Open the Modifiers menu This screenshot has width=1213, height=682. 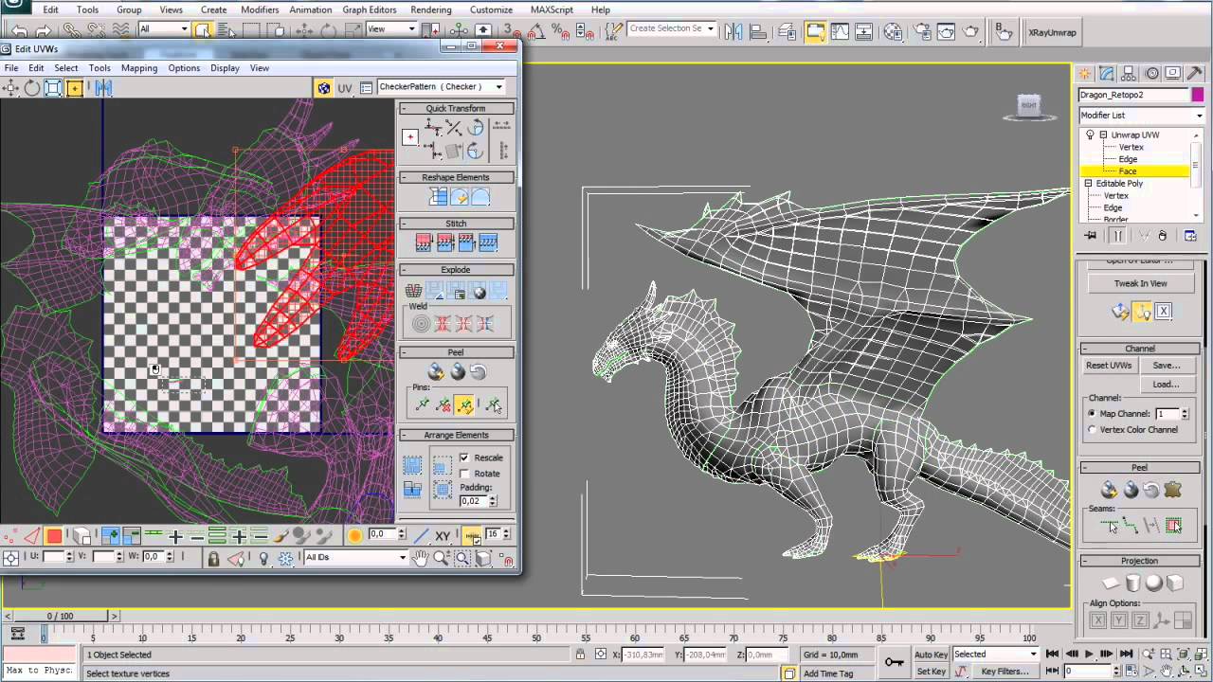(260, 9)
